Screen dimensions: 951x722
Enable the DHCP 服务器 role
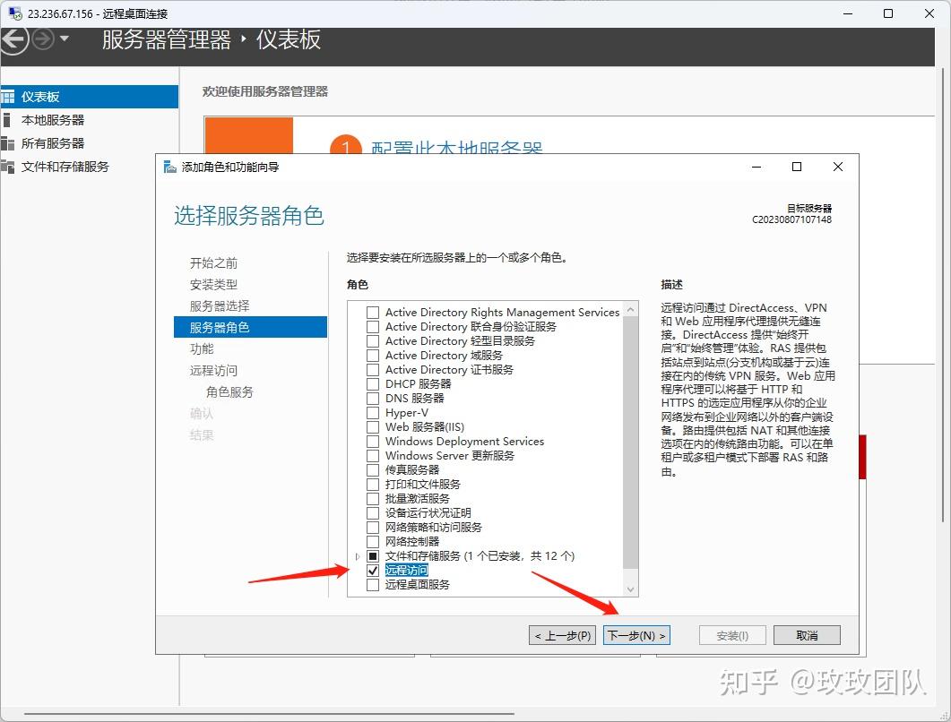tap(372, 383)
